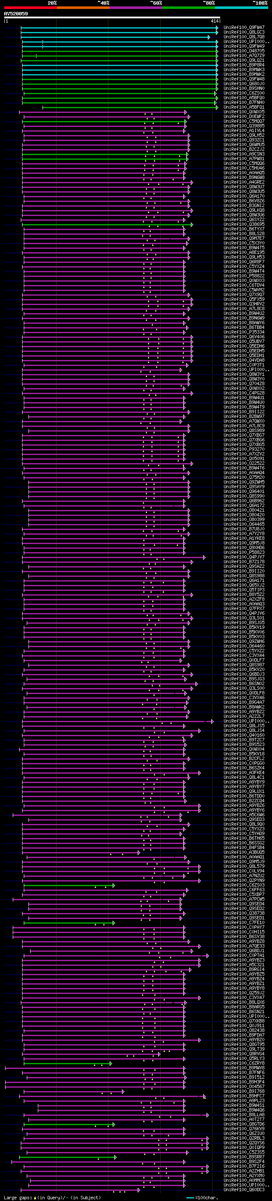Open hit UniRef100_Q8LGC3
This screenshot has width=272, height=1201.
coord(244,32)
